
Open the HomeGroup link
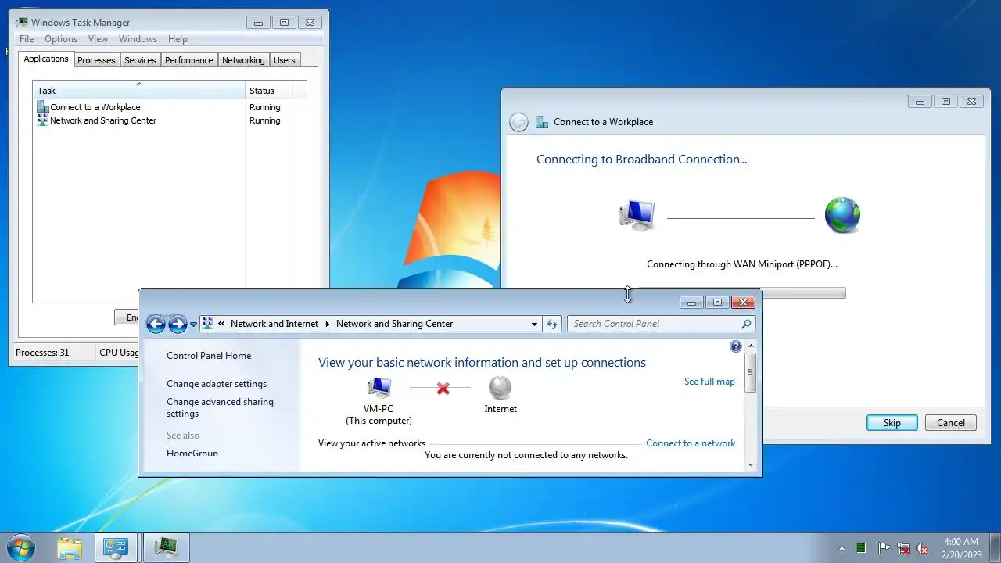coord(192,453)
